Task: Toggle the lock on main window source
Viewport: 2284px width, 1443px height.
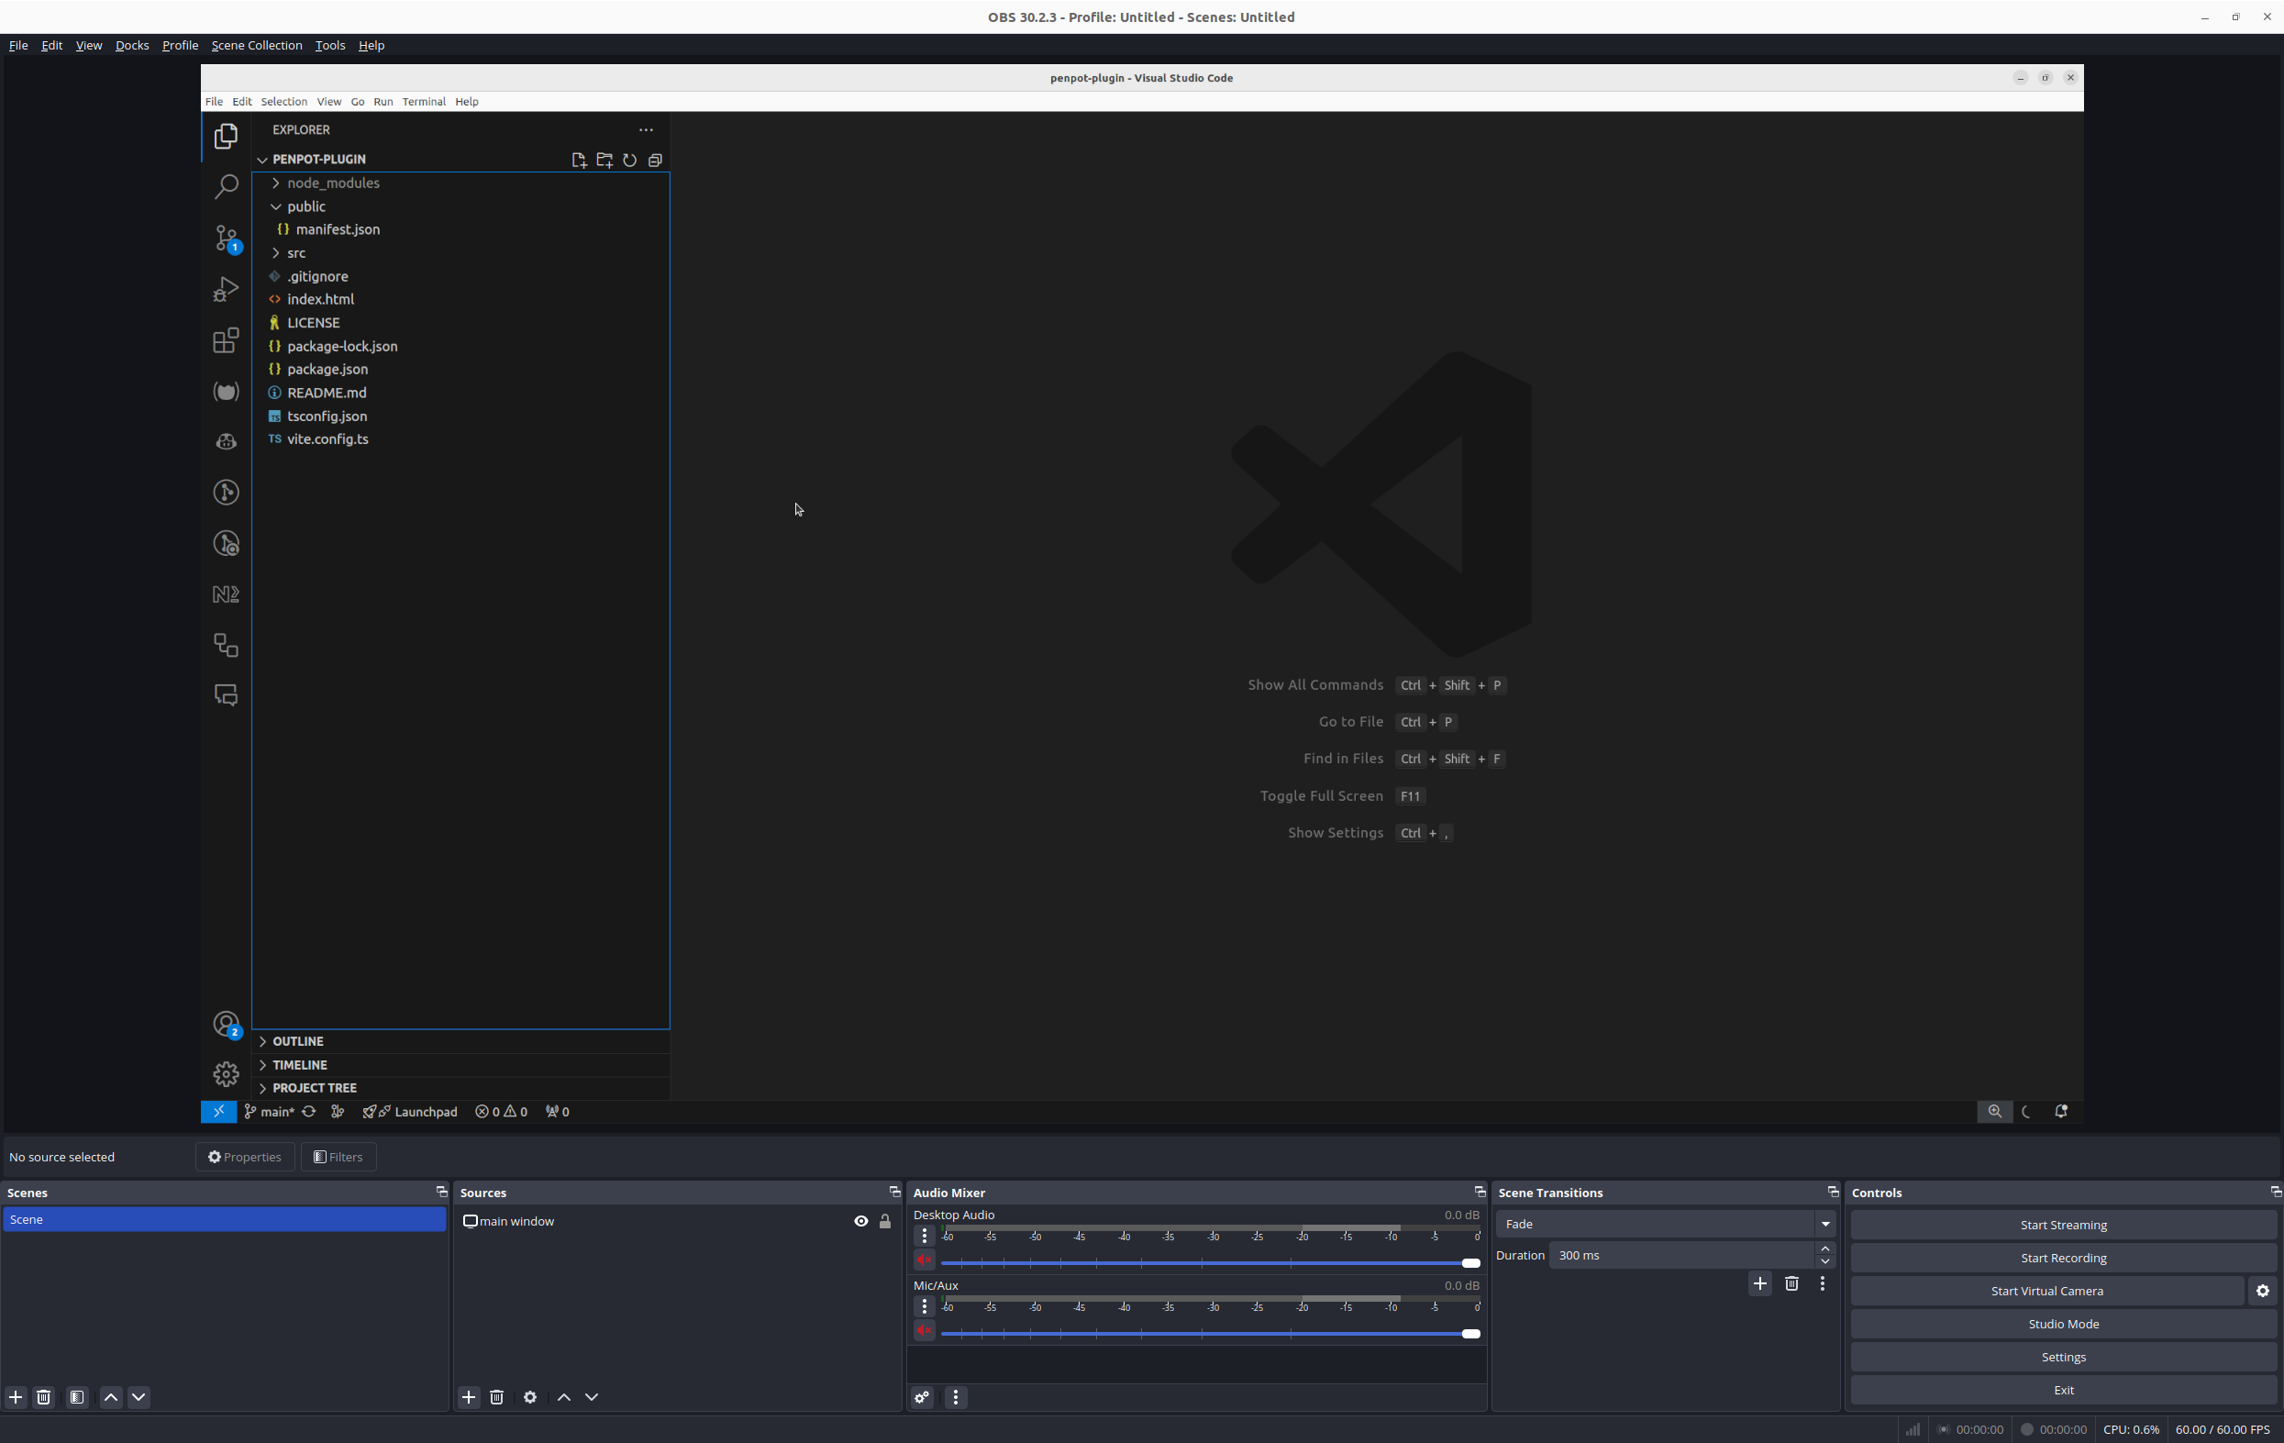Action: (885, 1221)
